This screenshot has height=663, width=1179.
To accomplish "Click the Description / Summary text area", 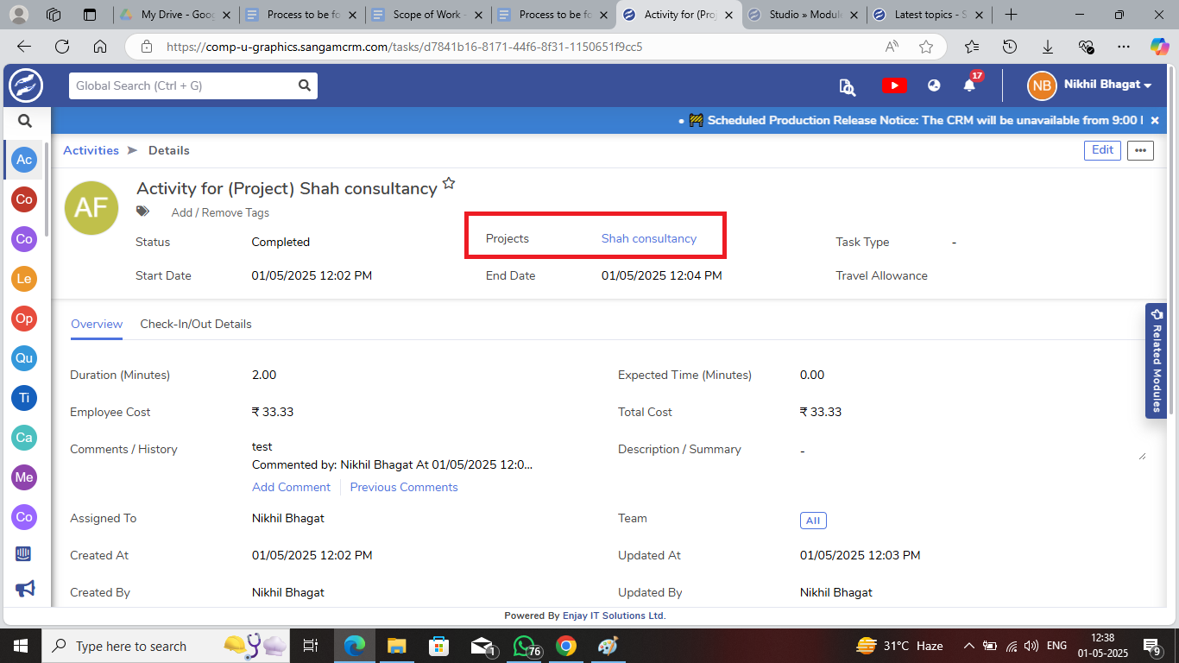I will [973, 451].
